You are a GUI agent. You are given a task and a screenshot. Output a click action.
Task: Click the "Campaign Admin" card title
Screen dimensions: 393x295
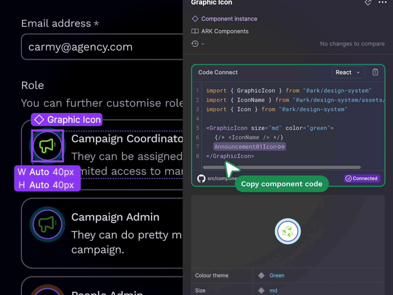click(x=115, y=217)
